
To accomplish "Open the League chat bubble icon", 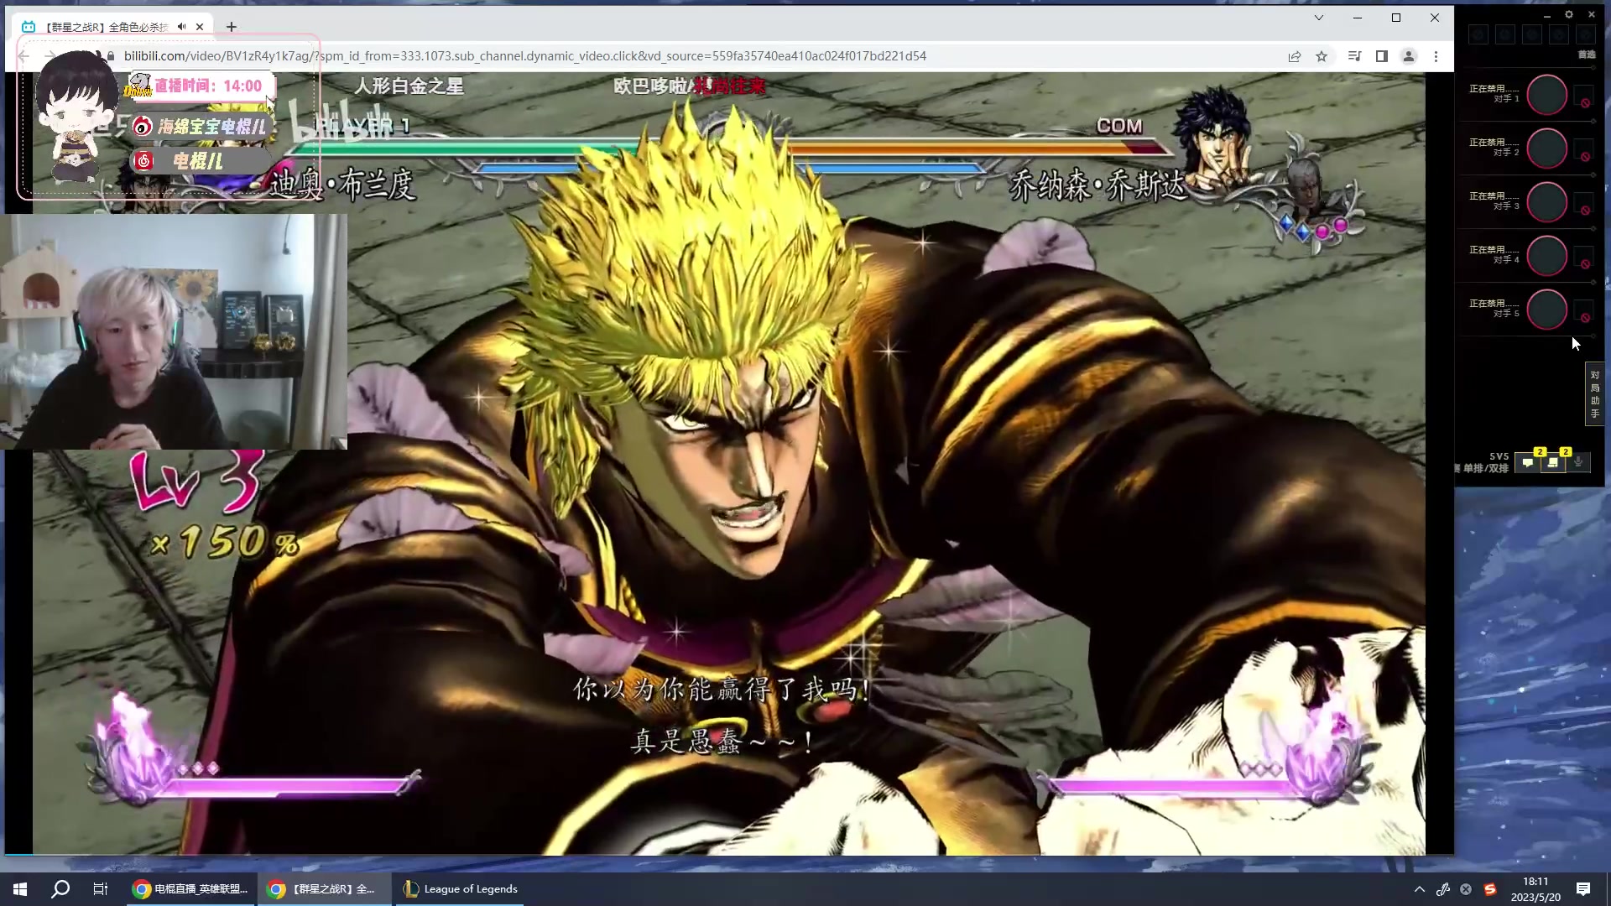I will (x=1528, y=462).
